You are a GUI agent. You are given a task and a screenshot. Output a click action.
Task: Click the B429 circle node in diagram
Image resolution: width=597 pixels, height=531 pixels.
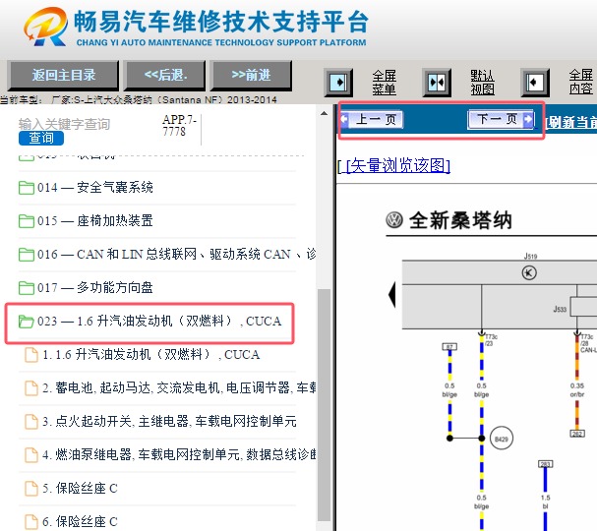tap(501, 439)
